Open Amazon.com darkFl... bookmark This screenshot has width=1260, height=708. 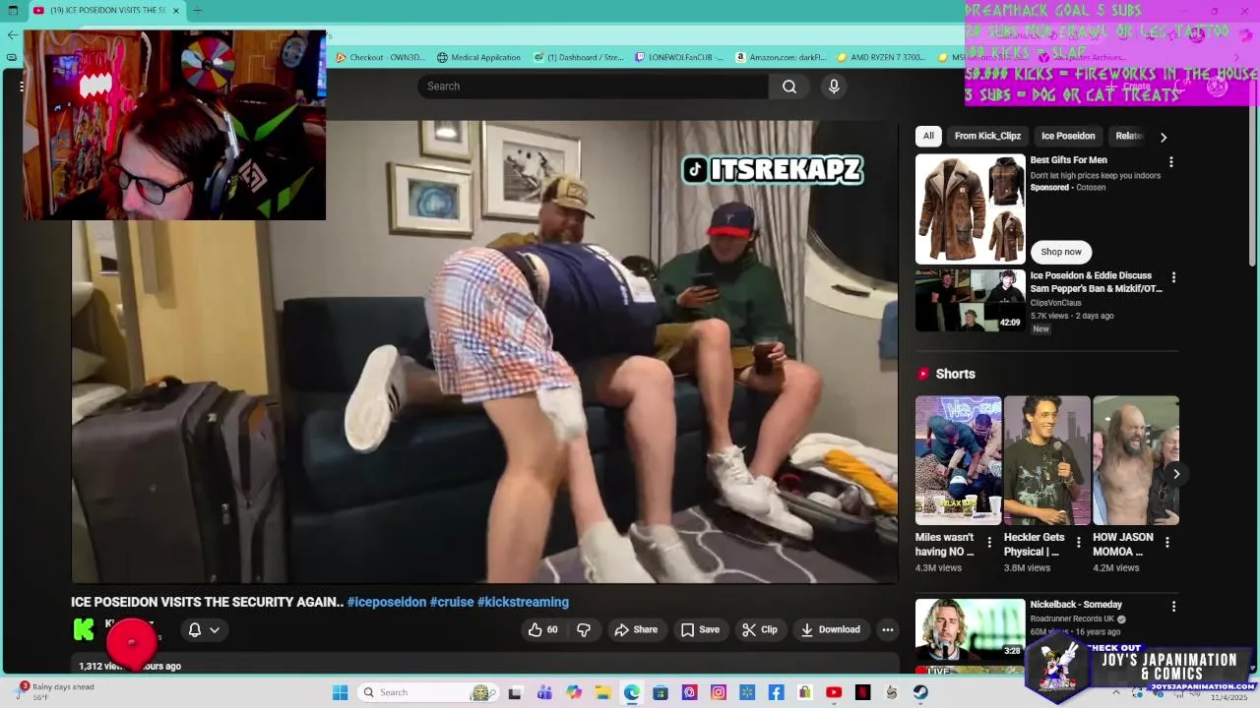click(781, 57)
